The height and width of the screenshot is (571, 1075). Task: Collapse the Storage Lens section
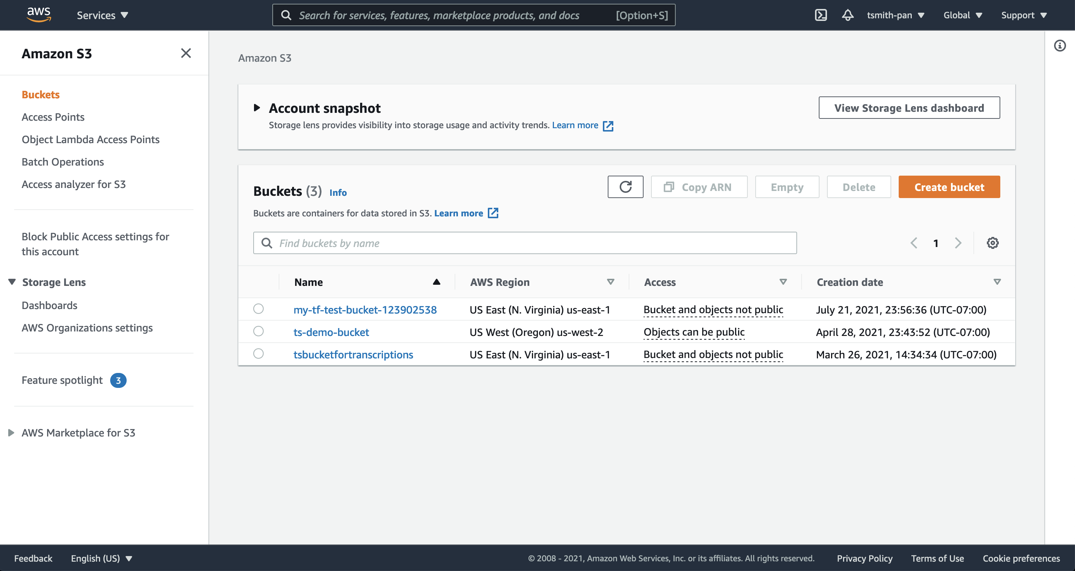point(12,282)
